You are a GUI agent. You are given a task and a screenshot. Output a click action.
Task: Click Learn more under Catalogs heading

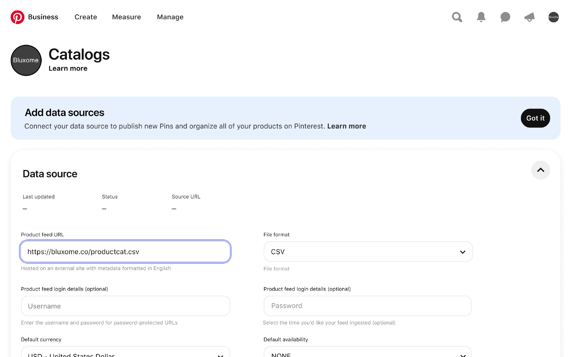pyautogui.click(x=68, y=69)
